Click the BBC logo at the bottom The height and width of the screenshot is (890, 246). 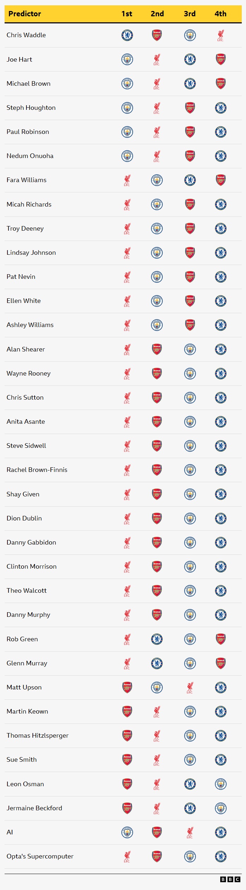[230, 879]
